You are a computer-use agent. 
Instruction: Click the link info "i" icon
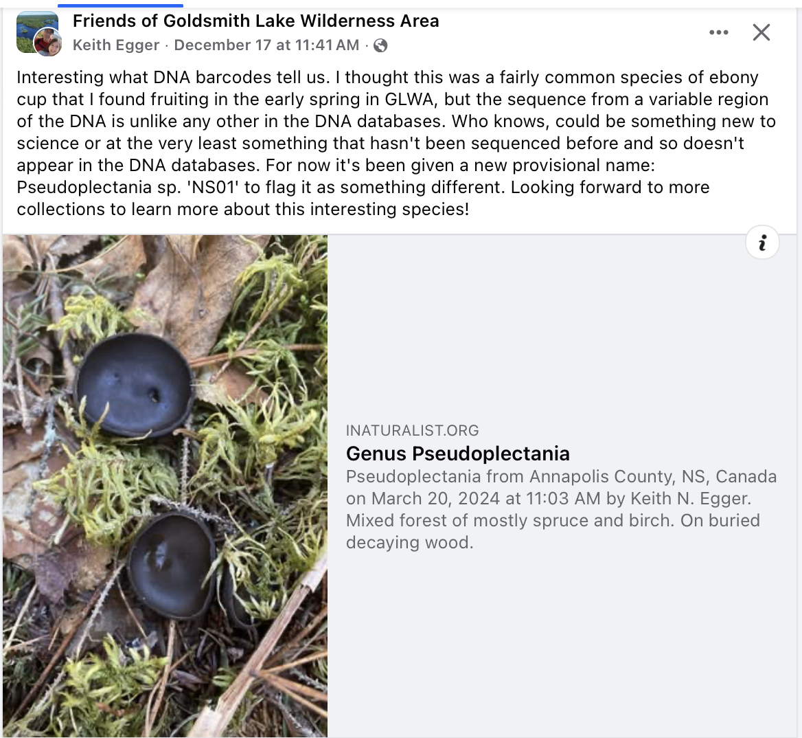pyautogui.click(x=762, y=243)
